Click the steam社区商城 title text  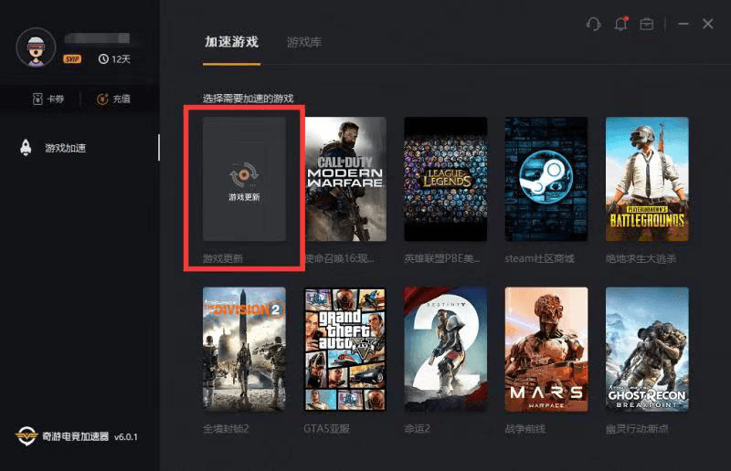539,258
